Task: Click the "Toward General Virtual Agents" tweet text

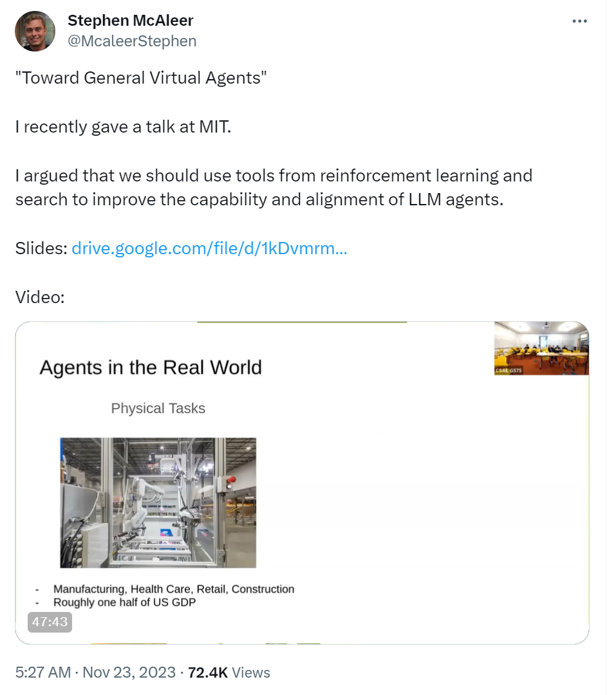Action: tap(141, 78)
